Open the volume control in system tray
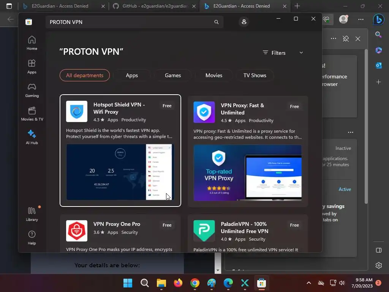This screenshot has width=389, height=292. click(342, 283)
